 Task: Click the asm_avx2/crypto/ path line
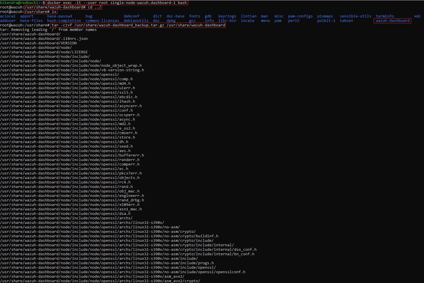click(x=100, y=281)
